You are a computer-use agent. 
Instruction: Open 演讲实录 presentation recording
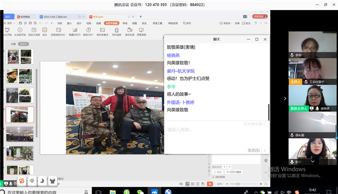coord(130,31)
